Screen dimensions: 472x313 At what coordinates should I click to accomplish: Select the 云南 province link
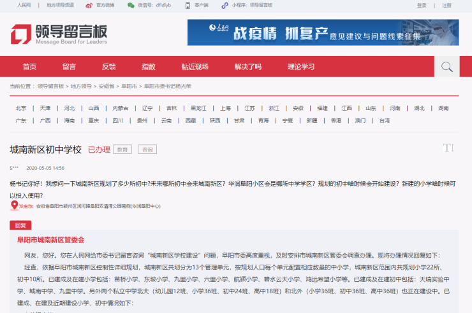tap(166, 120)
